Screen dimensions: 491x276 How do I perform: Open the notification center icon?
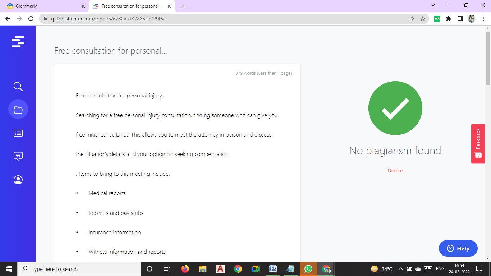(x=479, y=269)
